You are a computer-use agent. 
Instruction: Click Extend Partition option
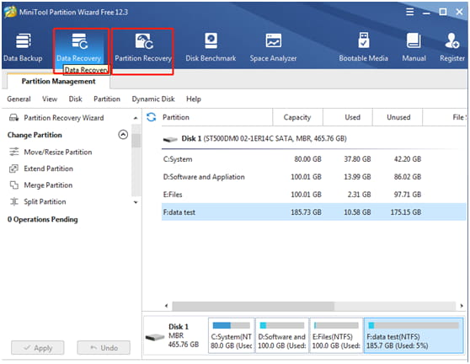pos(48,169)
